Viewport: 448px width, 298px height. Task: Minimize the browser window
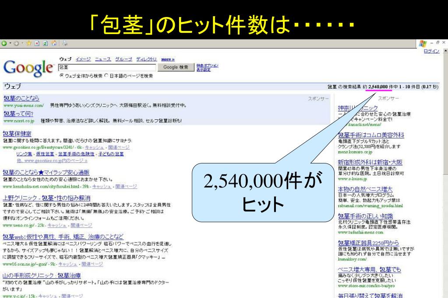click(432, 43)
